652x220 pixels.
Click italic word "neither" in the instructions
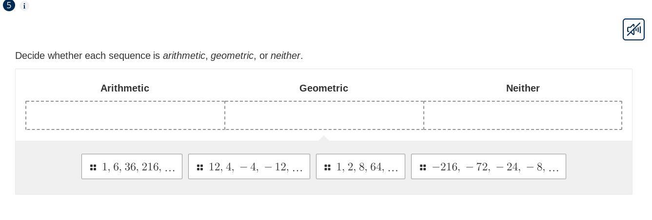(x=285, y=55)
